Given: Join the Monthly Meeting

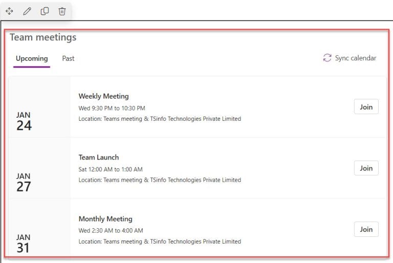Looking at the screenshot, I should tap(366, 229).
